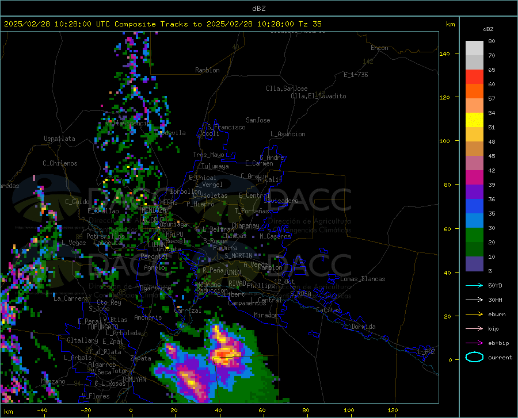Screen dimensions: 518x418
Task: Click the pink bip arrow legend icon
Action: (474, 329)
